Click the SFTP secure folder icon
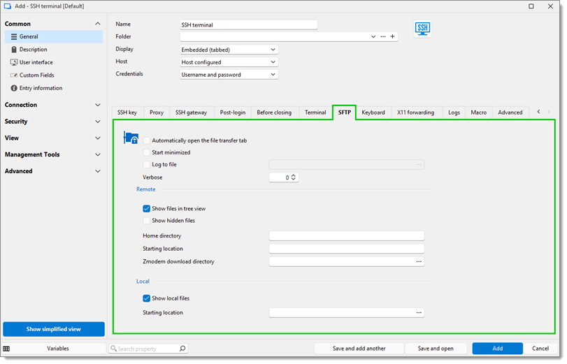 tap(131, 138)
